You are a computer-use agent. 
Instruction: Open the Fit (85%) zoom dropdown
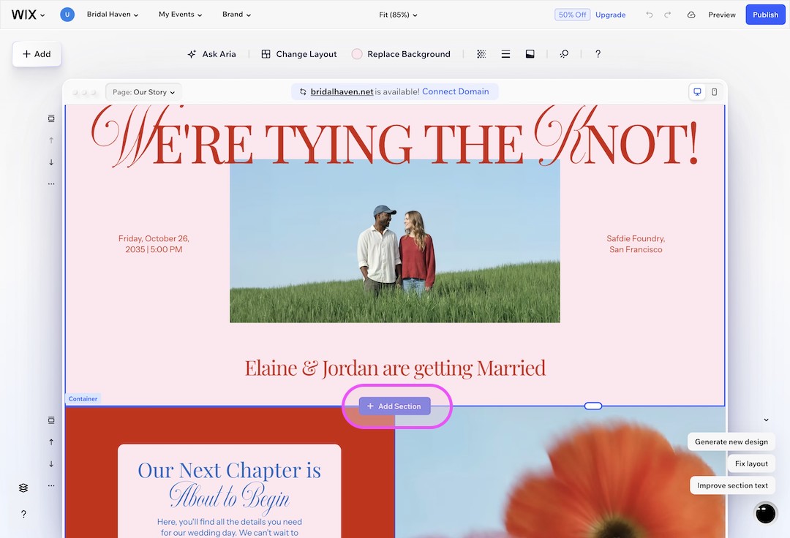click(x=398, y=14)
